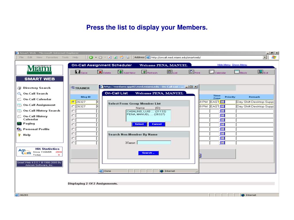Click the Displaying 2 Of 2 Assignments text
The image size is (294, 220).
[x=93, y=184]
